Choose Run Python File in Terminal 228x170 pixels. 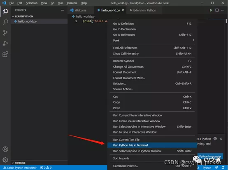coord(152,145)
